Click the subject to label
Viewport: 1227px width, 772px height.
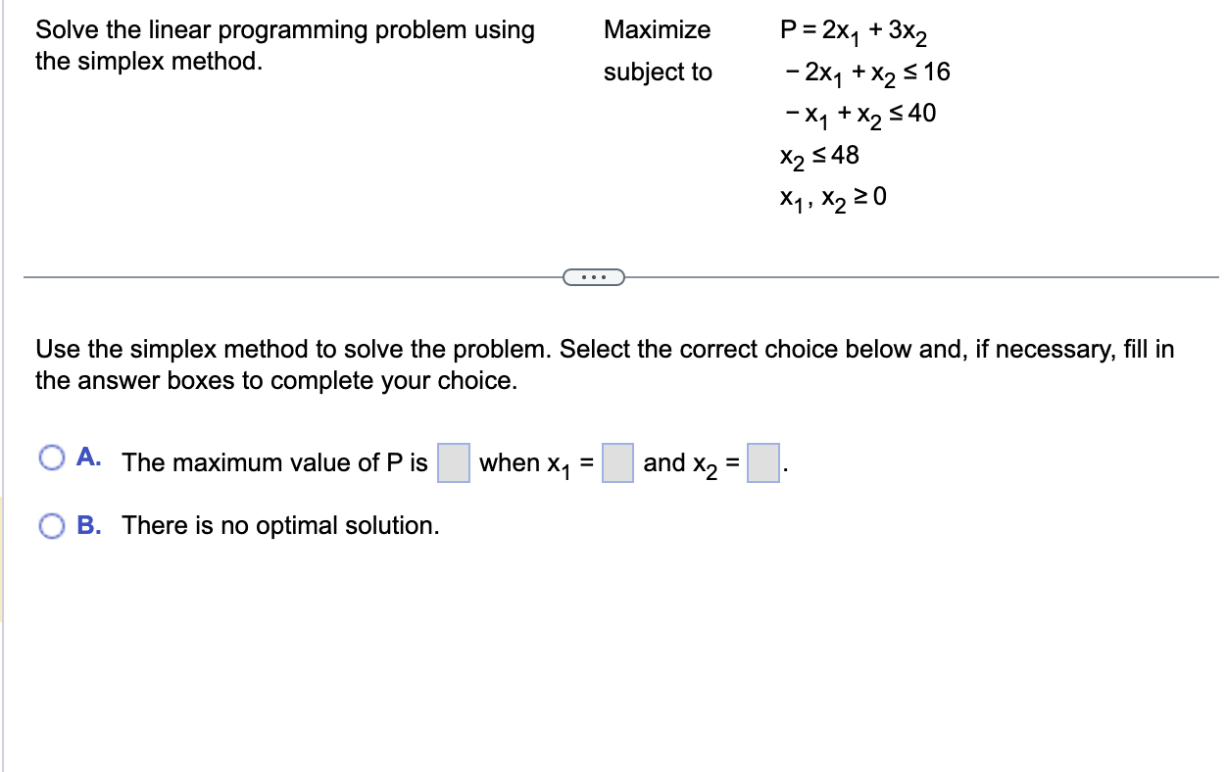coord(659,72)
